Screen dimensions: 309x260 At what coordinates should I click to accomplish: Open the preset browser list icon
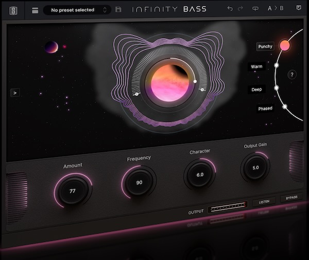click(x=35, y=10)
